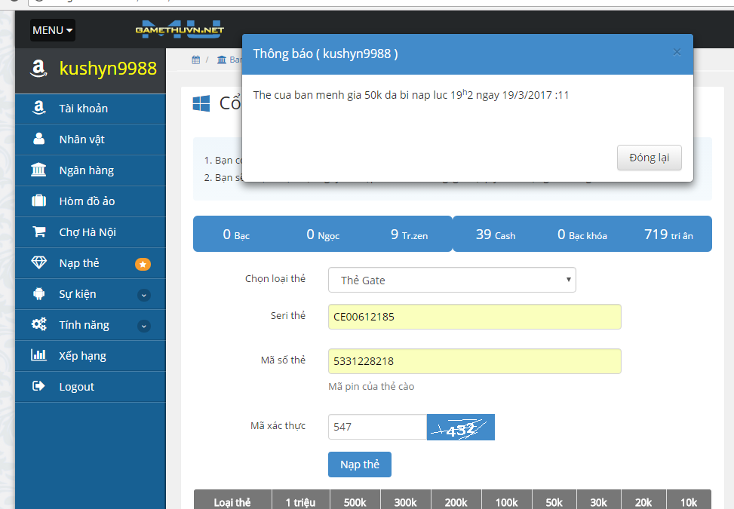Click the dialog message about 50k card
734x509 pixels.
411,94
